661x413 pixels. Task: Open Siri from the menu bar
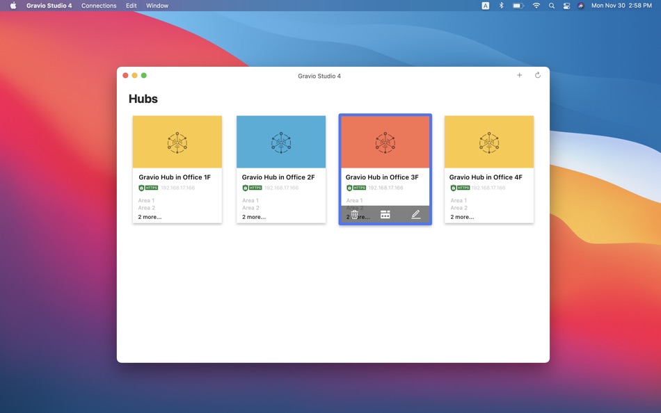(581, 6)
